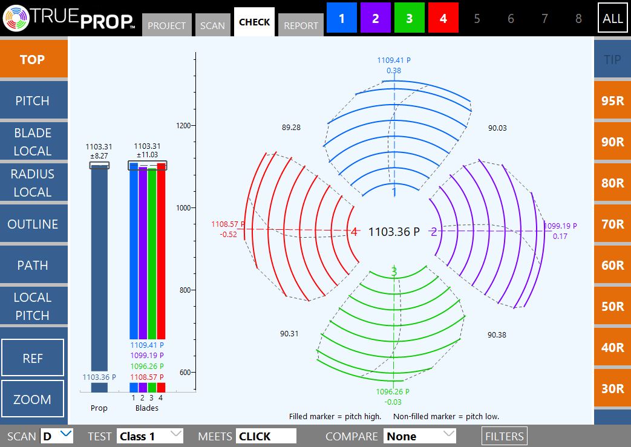The image size is (631, 447).
Task: Show ALL blades
Action: 612,18
